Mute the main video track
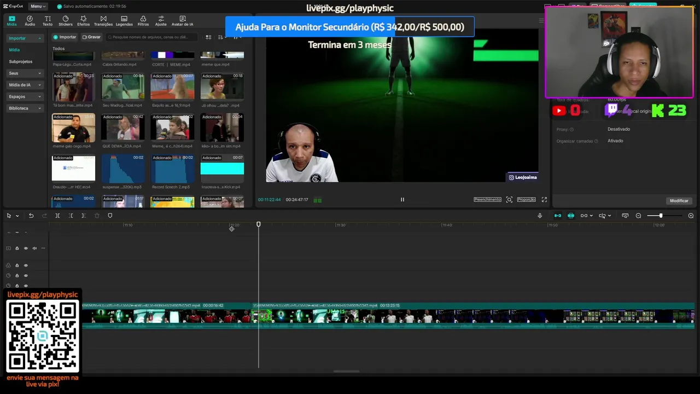This screenshot has width=700, height=394. point(34,248)
